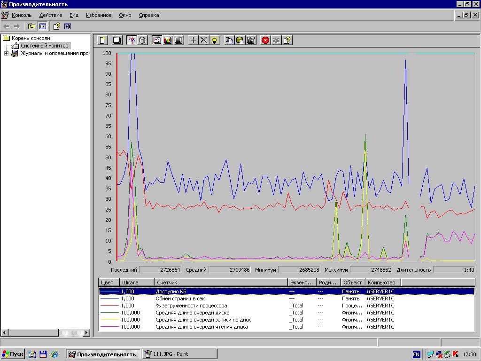Toggle the Highlight lightbulb button
The height and width of the screenshot is (361, 481).
(215, 40)
